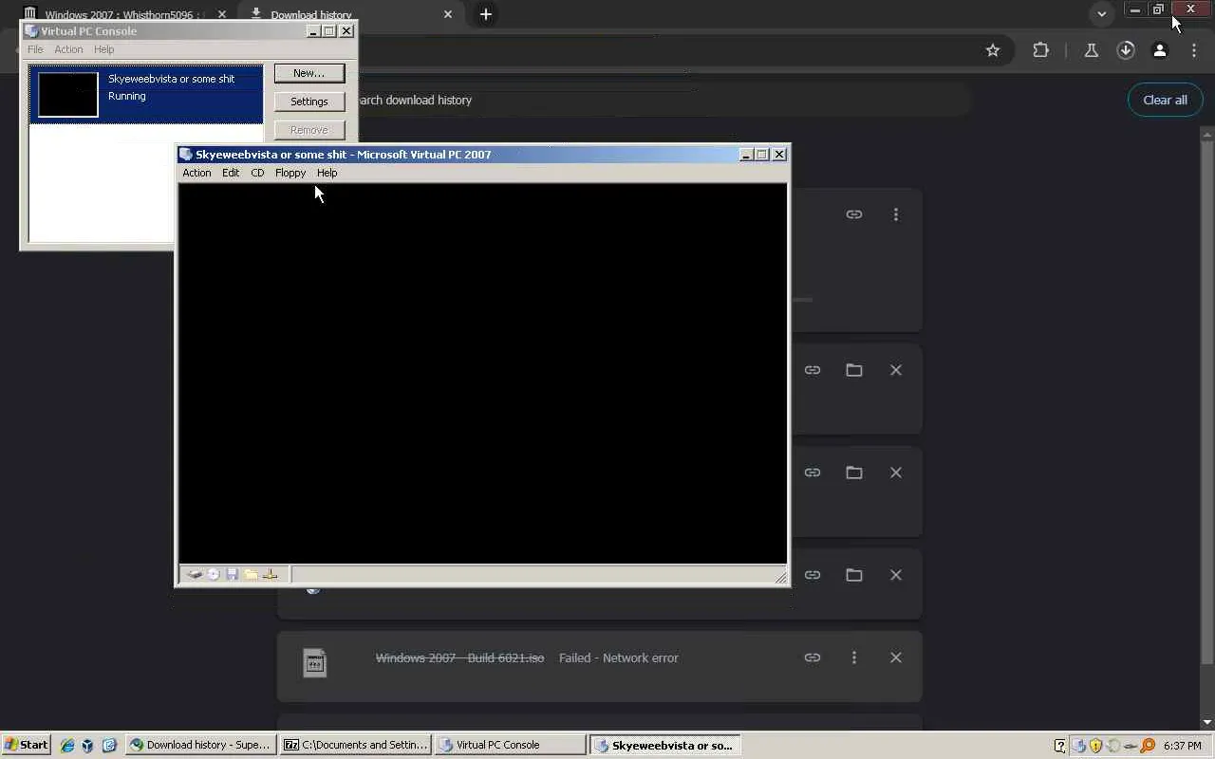
Task: Expand the browser tab search chevron
Action: [x=1102, y=14]
